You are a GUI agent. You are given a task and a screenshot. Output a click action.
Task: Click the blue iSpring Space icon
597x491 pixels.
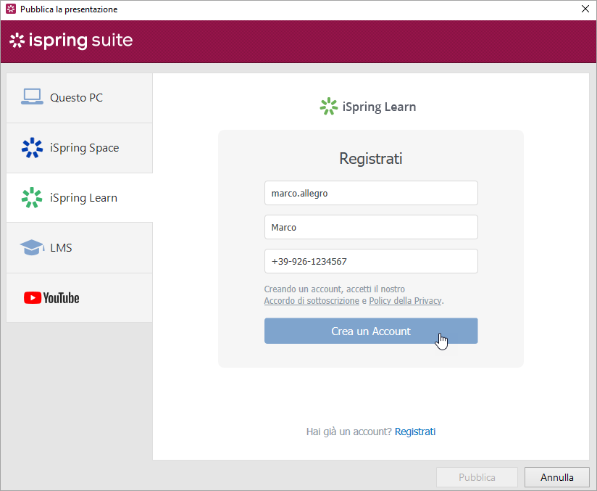tap(32, 148)
